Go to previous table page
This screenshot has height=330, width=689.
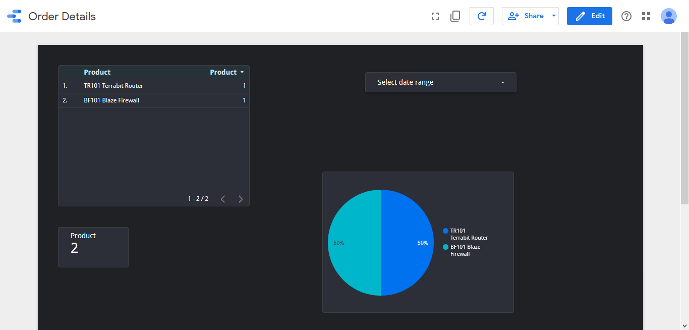(223, 199)
